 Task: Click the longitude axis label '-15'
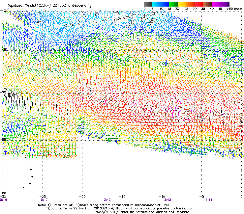tap(122, 197)
